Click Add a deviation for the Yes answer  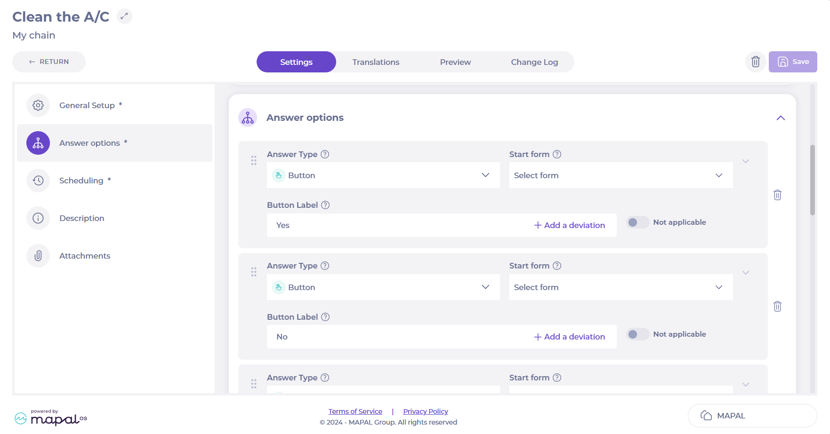tap(570, 225)
